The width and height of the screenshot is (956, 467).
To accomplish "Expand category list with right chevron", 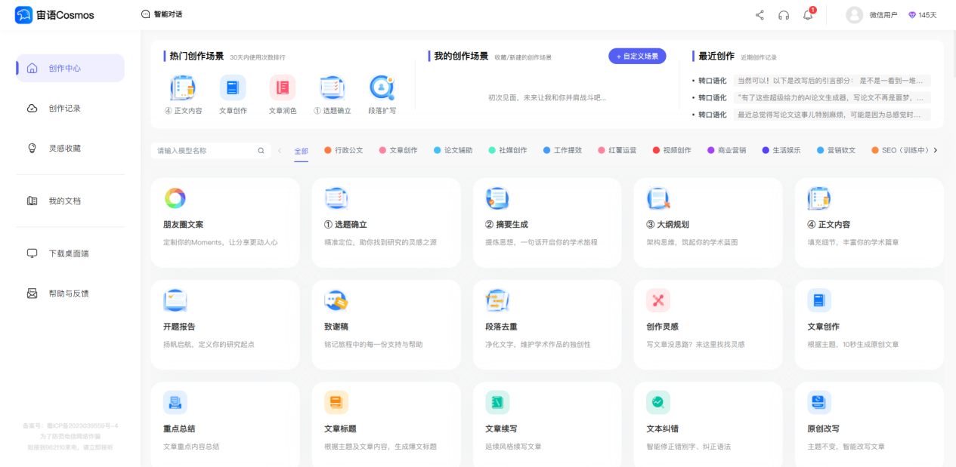I will [x=936, y=150].
